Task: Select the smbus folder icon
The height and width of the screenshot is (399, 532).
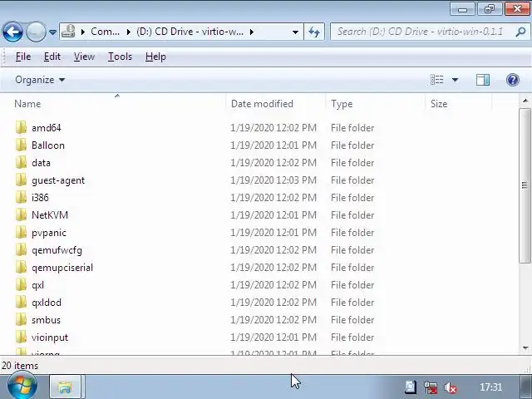Action: click(21, 320)
